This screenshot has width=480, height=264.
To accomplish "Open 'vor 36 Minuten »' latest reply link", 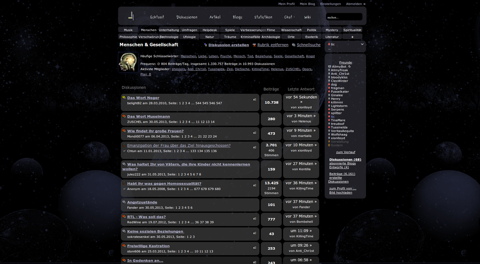I will coord(301,183).
